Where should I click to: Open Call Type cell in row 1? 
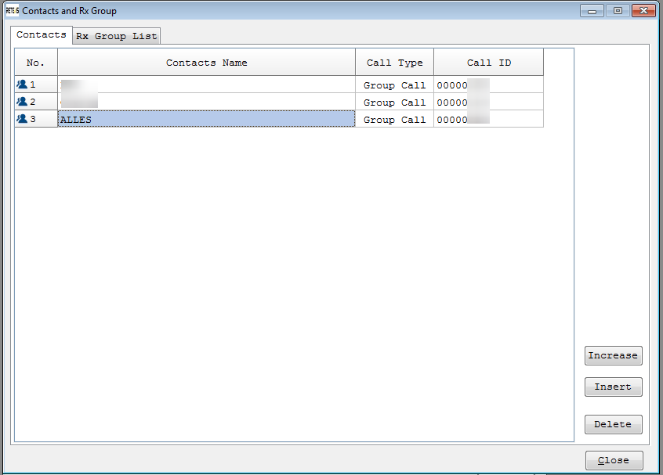[394, 85]
